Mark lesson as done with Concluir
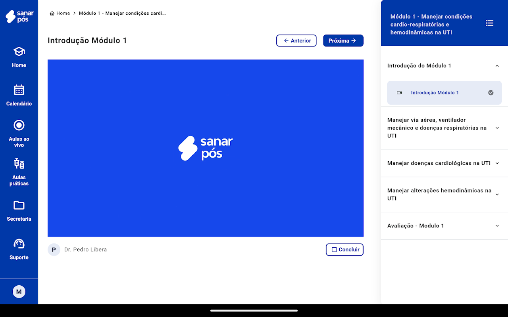508x317 pixels. point(345,250)
